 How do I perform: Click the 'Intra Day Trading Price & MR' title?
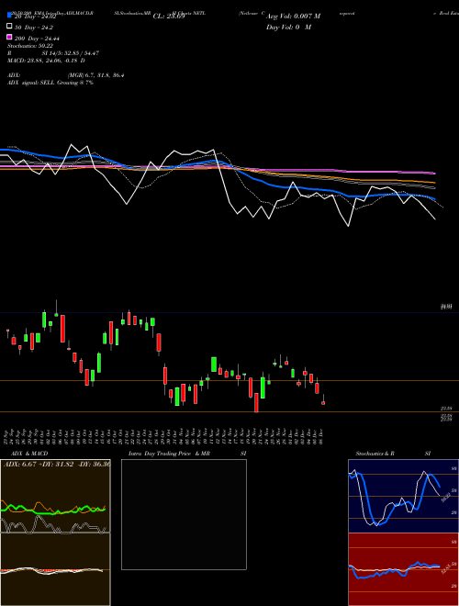coord(169,454)
